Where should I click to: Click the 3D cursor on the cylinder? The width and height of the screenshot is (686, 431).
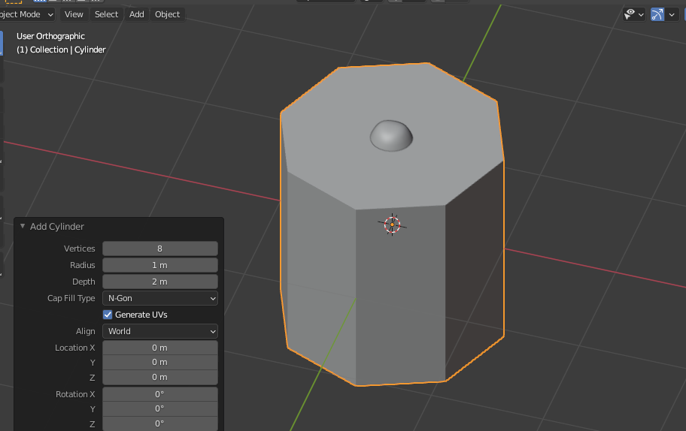[392, 225]
